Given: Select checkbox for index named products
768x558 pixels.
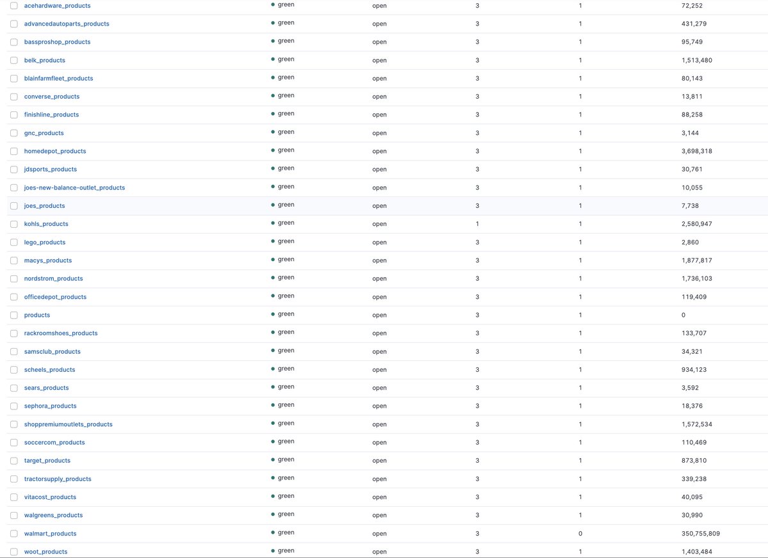Looking at the screenshot, I should click(x=14, y=315).
